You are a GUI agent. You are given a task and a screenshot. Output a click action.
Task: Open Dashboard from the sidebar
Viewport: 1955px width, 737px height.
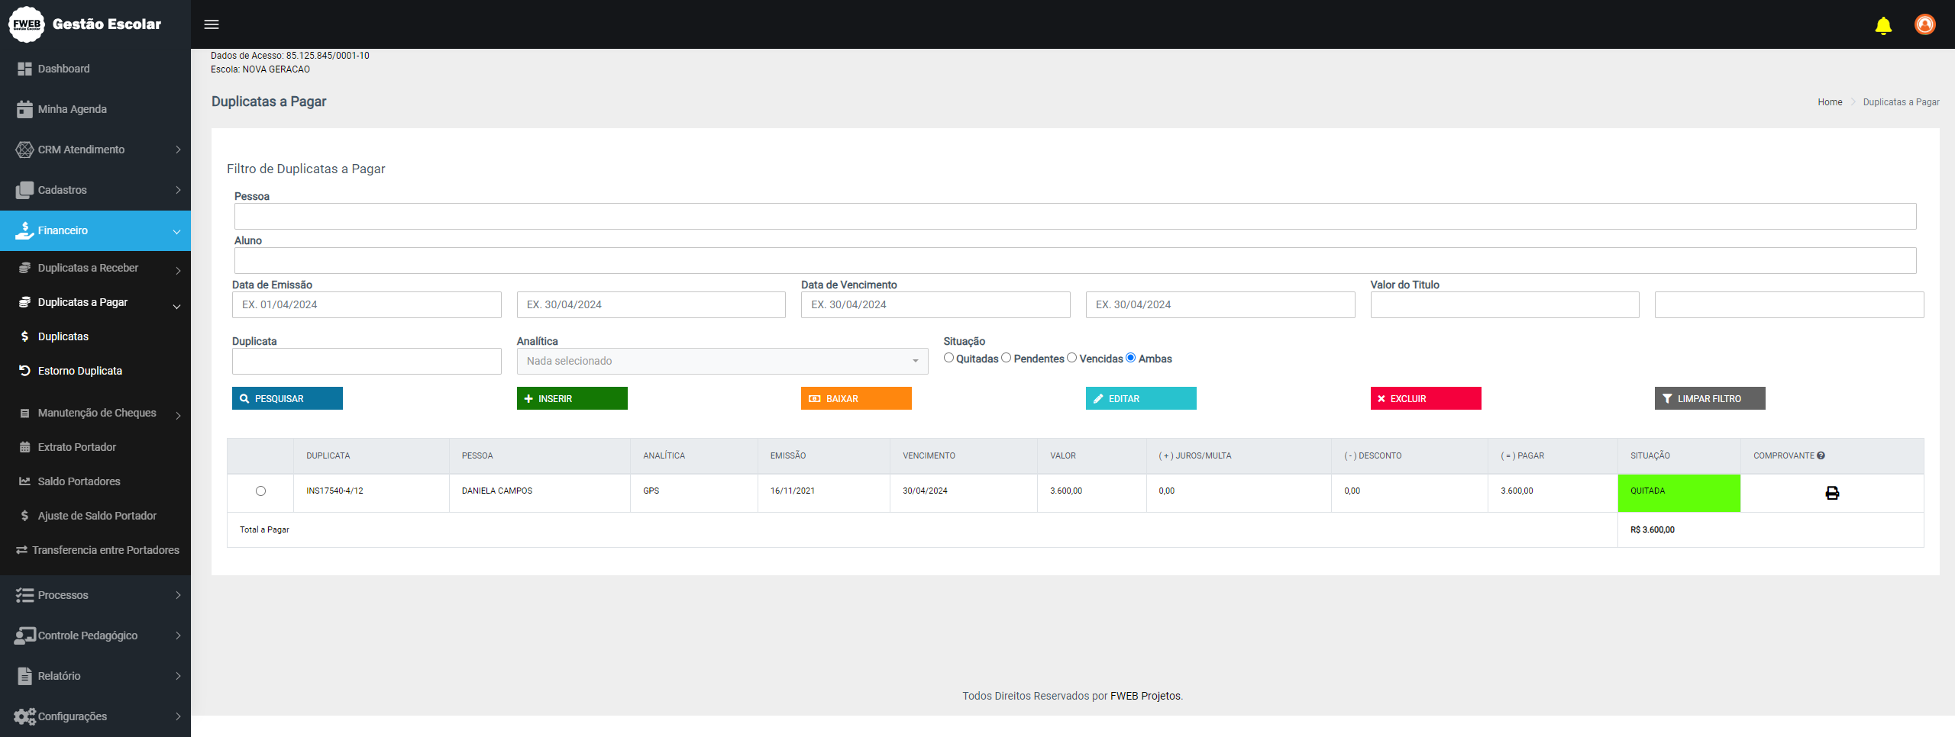tap(64, 69)
